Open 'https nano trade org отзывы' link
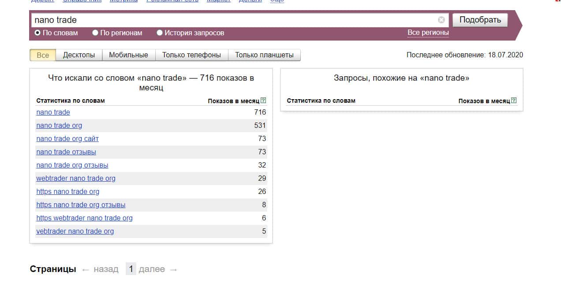 [81, 205]
